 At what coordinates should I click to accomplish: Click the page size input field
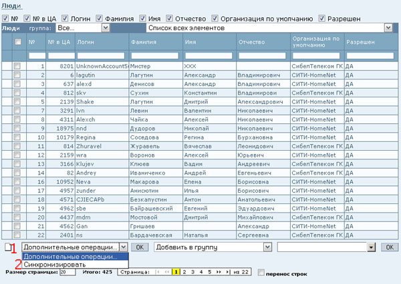click(x=67, y=272)
